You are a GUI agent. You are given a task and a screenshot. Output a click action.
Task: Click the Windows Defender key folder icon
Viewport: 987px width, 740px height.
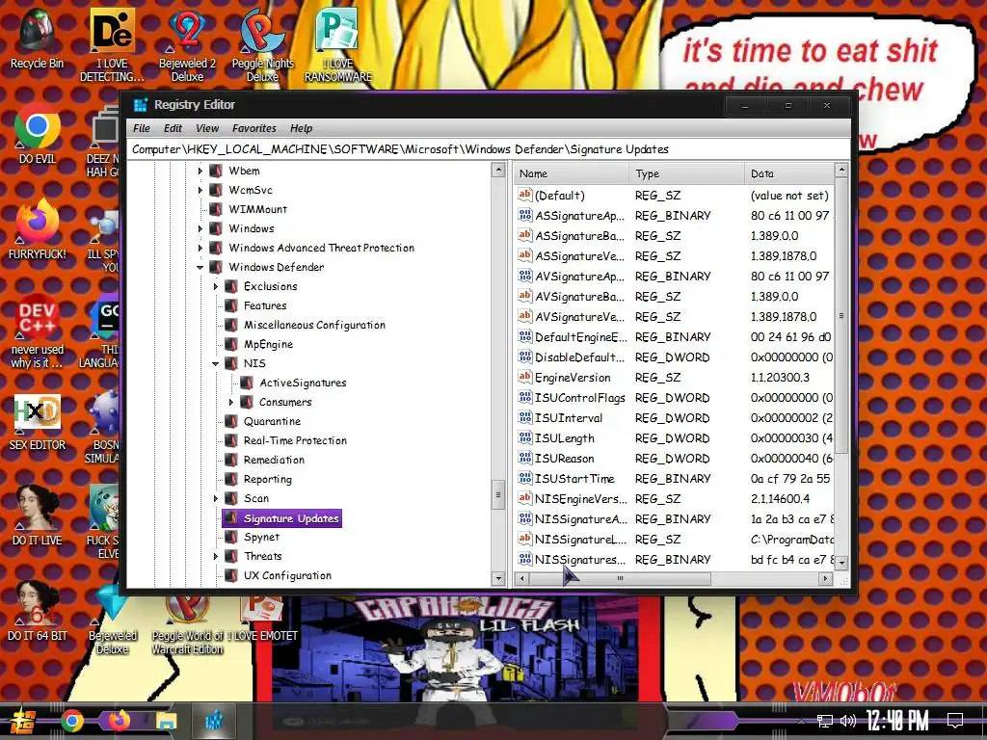[x=215, y=267]
